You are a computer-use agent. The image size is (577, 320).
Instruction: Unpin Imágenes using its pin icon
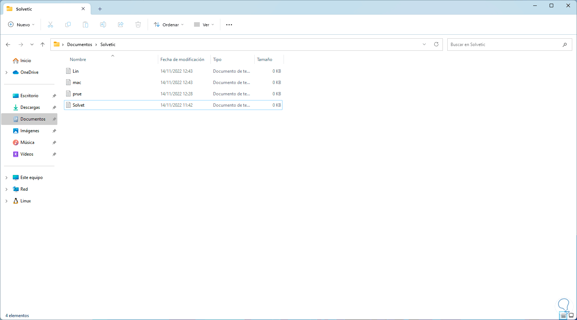coord(54,131)
